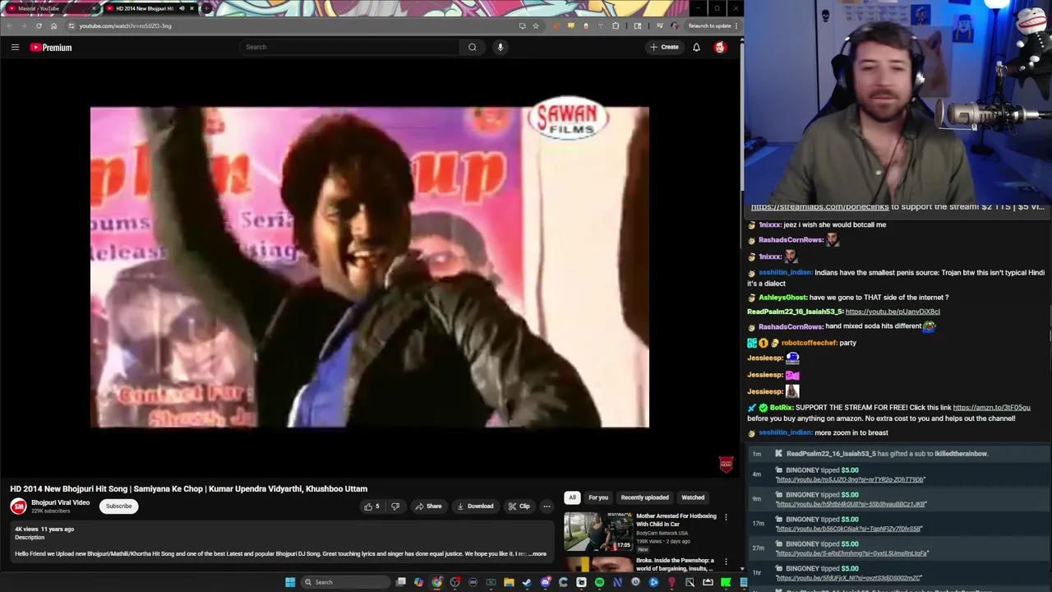Click the search magnifier button

coord(473,47)
